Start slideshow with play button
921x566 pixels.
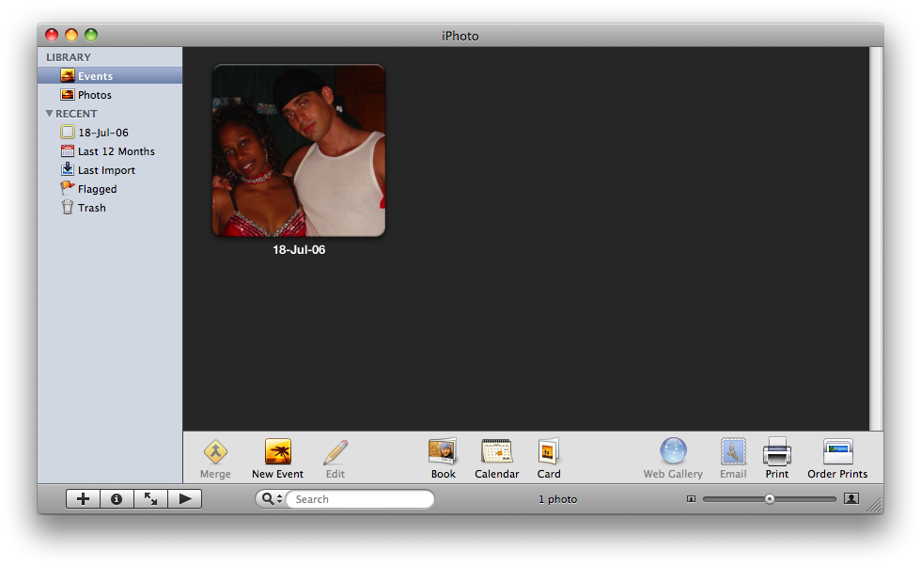pyautogui.click(x=185, y=499)
